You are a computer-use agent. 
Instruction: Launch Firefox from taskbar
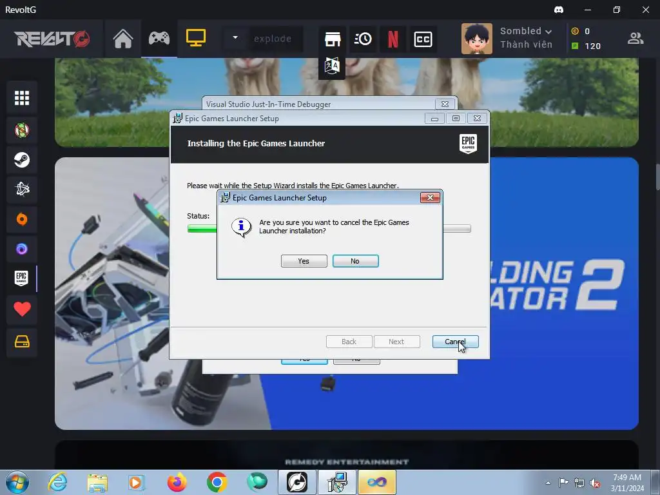point(177,482)
